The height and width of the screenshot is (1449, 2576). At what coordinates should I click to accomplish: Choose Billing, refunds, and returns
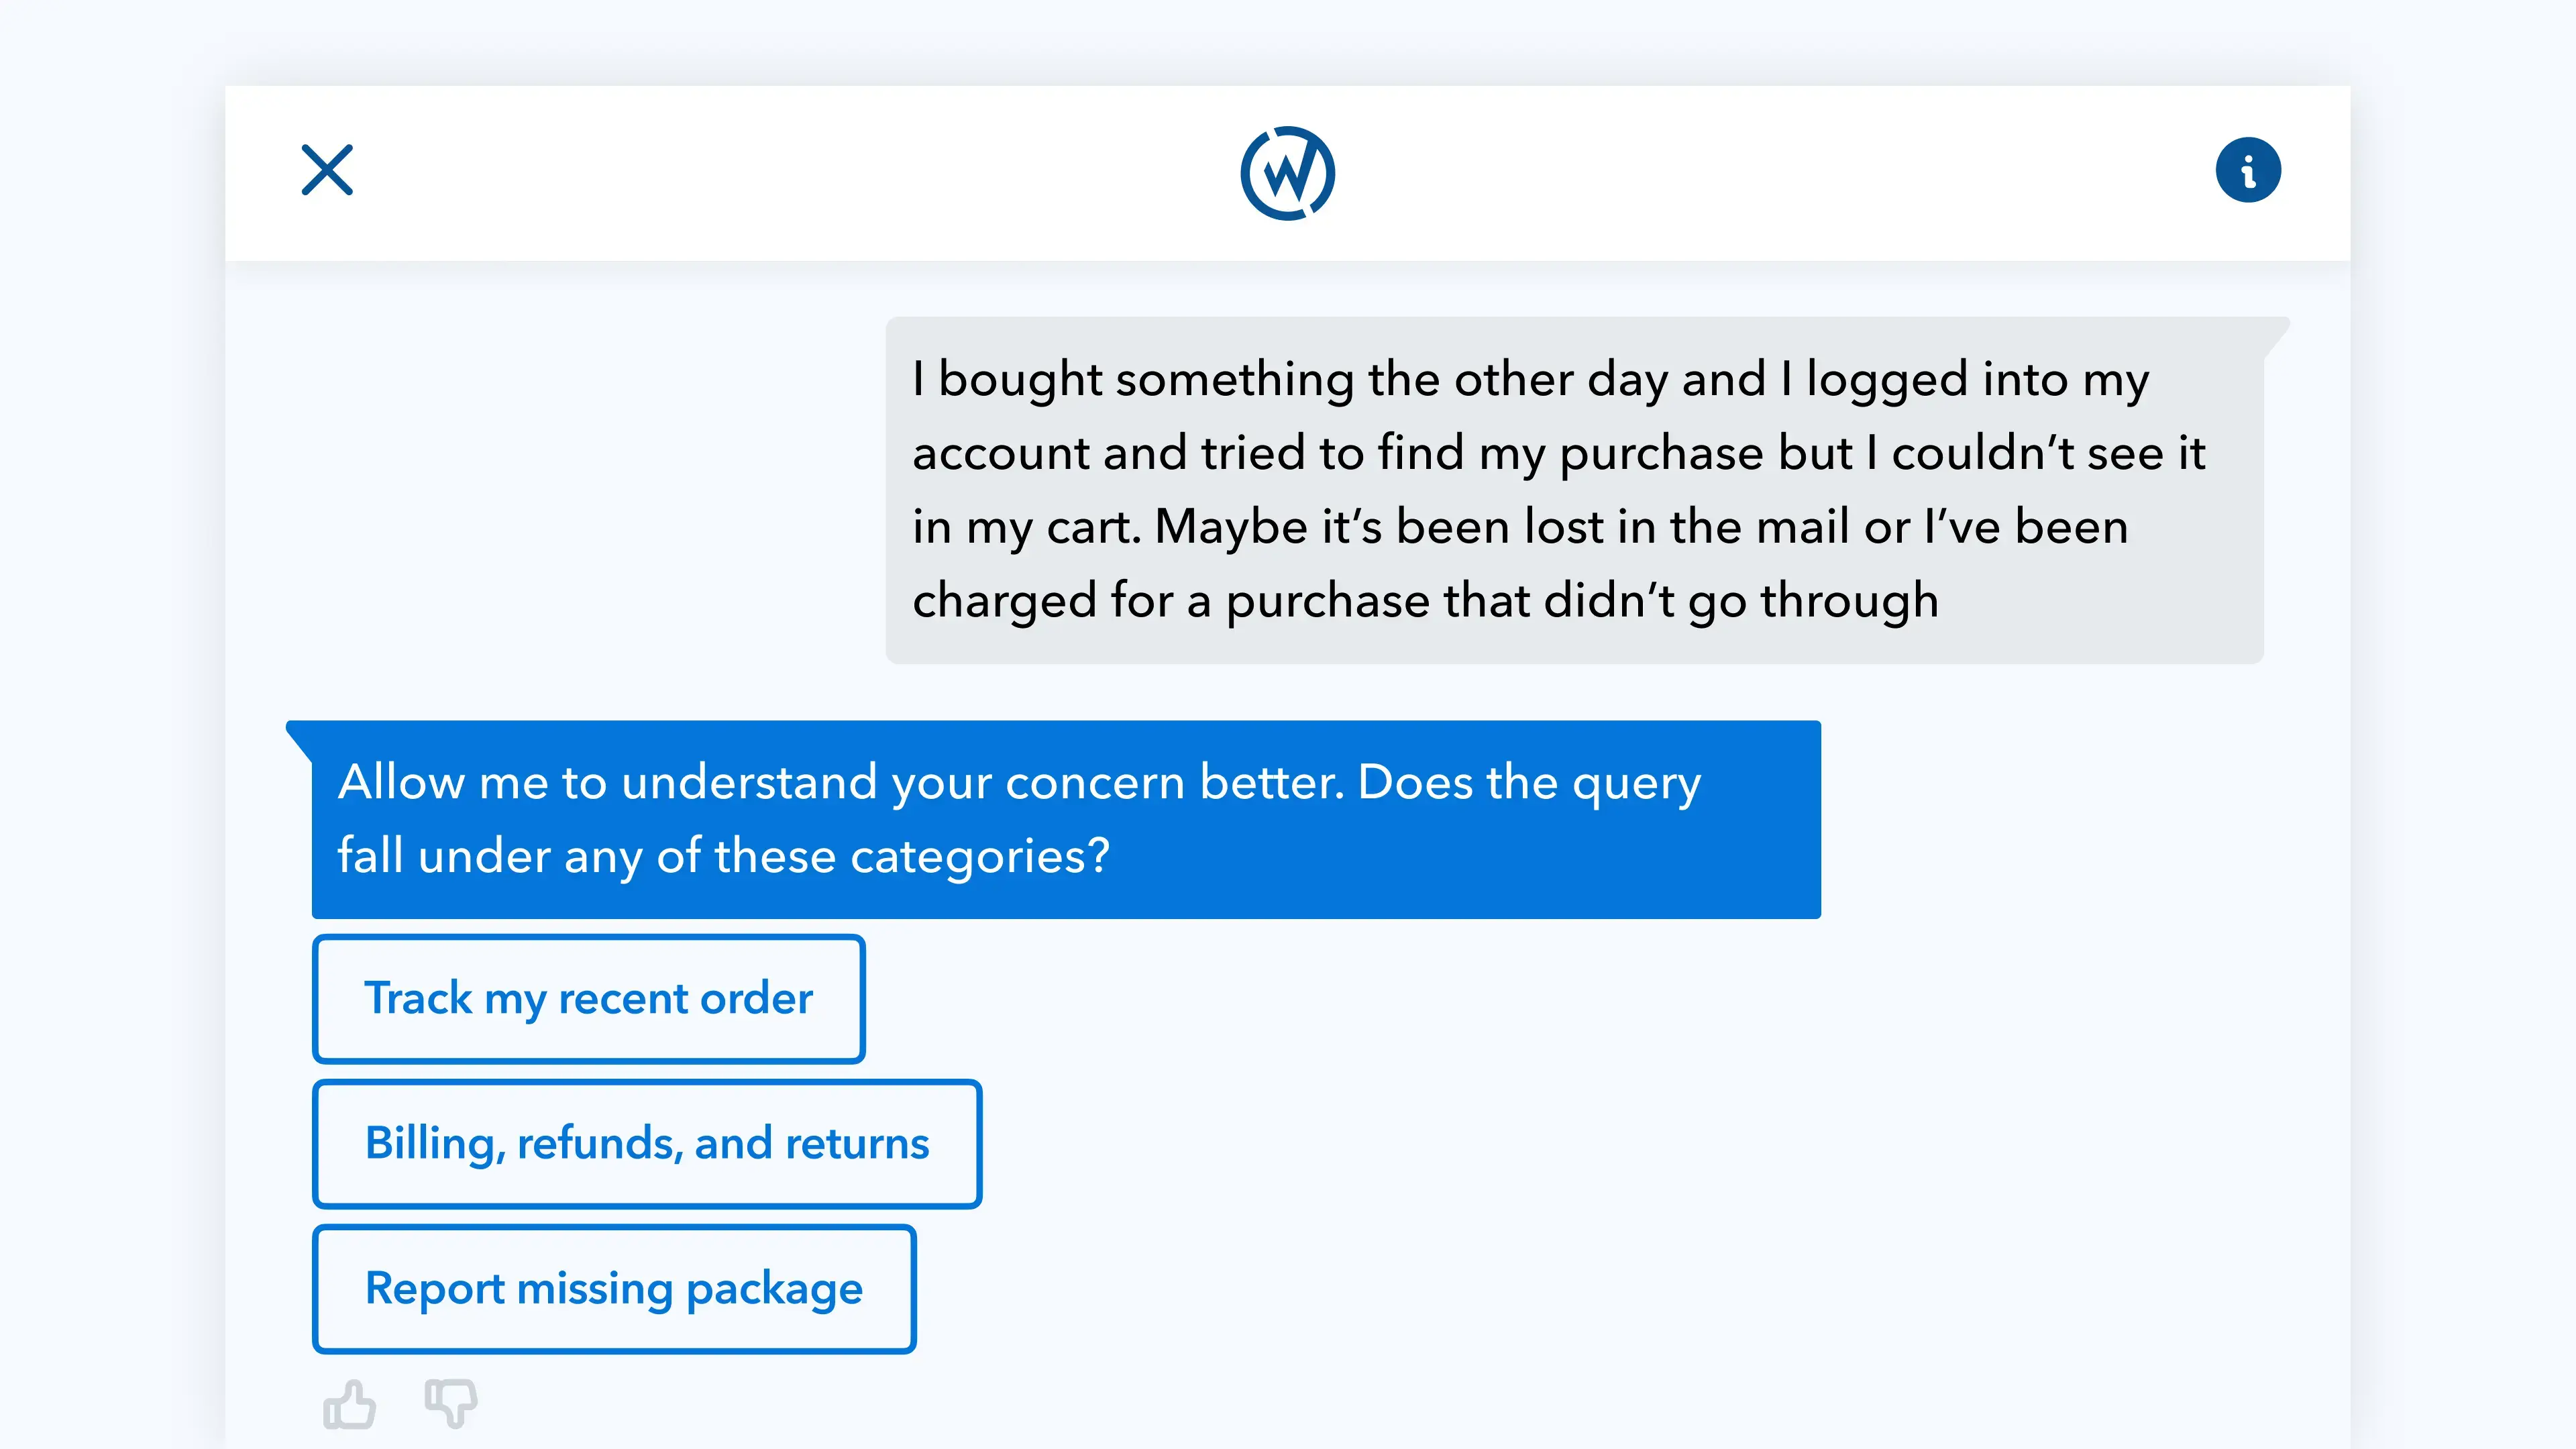pos(647,1144)
